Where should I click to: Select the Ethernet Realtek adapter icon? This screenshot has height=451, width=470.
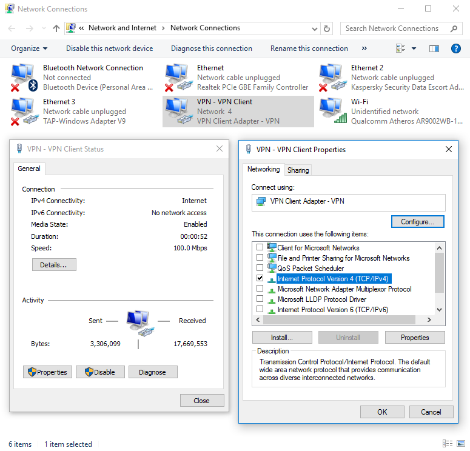point(178,78)
